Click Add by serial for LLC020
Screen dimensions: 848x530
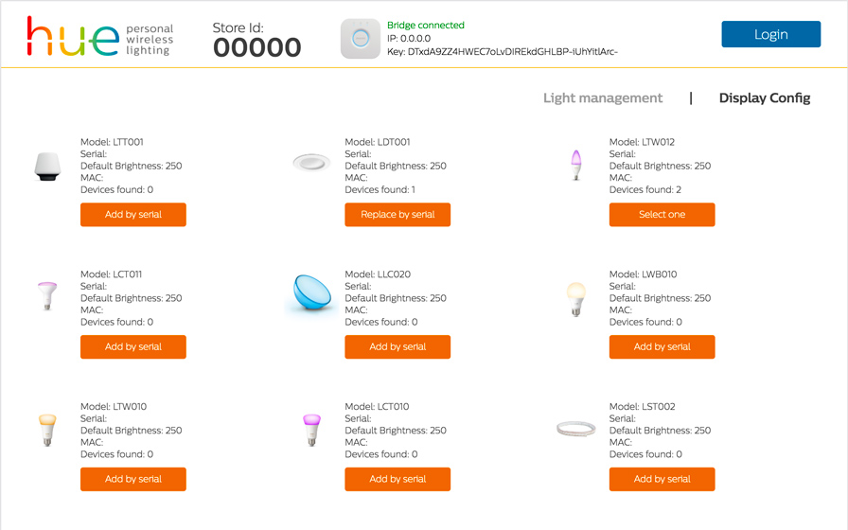(x=397, y=346)
